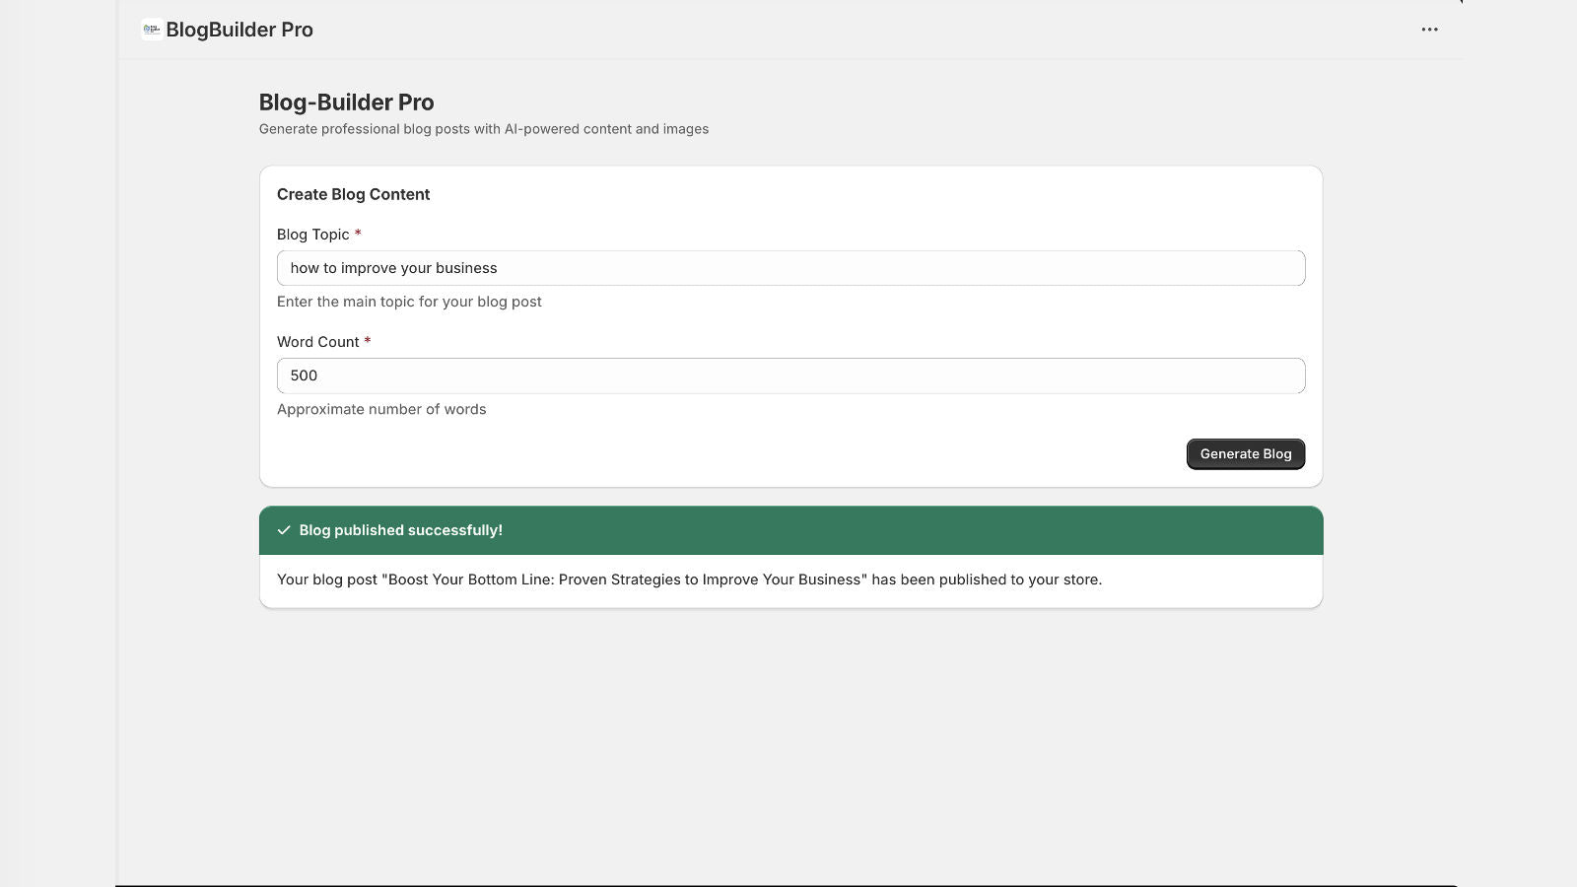Click the value 500 in Word Count
This screenshot has width=1577, height=887.
coord(304,375)
